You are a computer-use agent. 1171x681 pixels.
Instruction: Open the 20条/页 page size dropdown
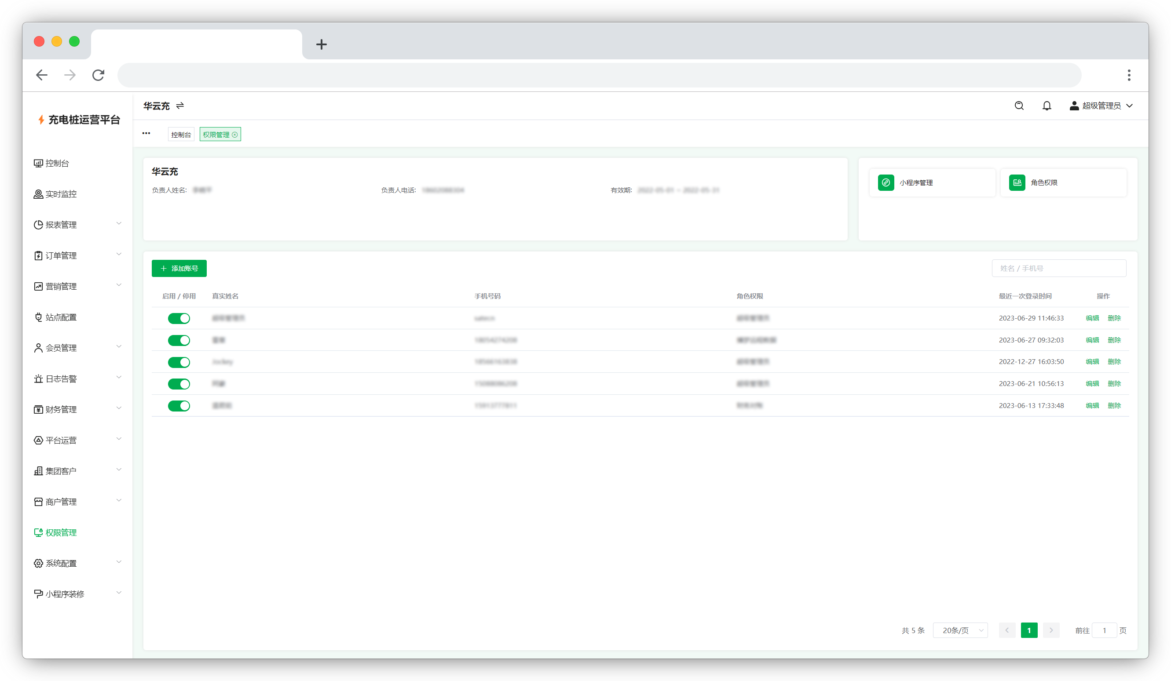pos(960,630)
